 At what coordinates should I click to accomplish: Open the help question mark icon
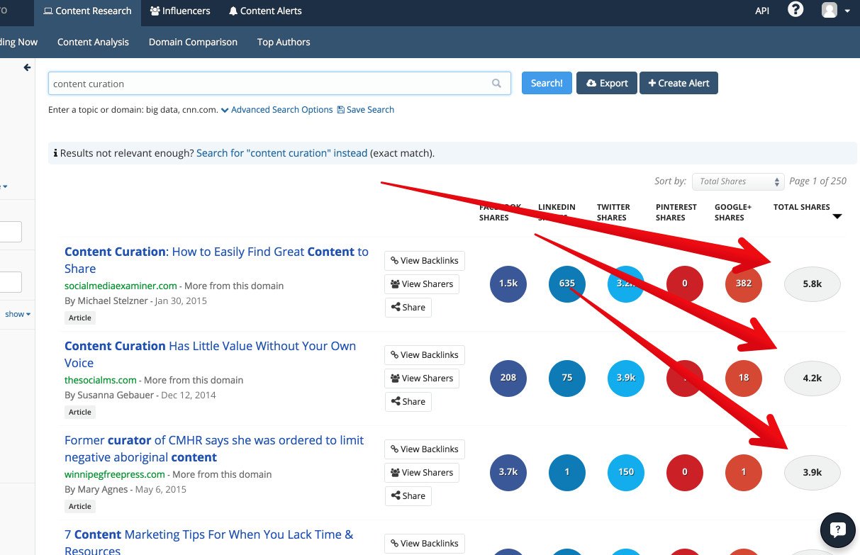pyautogui.click(x=795, y=10)
